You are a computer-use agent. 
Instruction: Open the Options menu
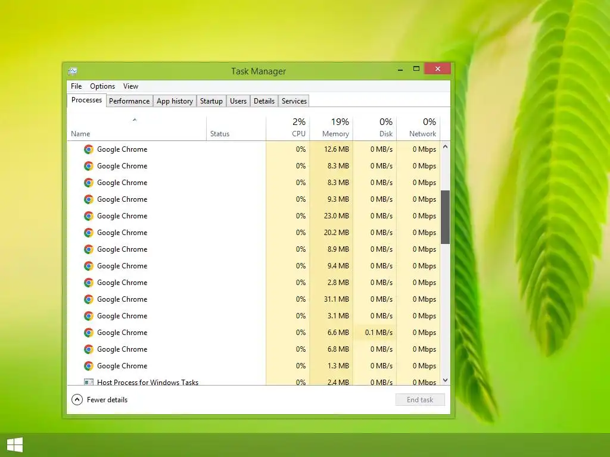pyautogui.click(x=102, y=86)
